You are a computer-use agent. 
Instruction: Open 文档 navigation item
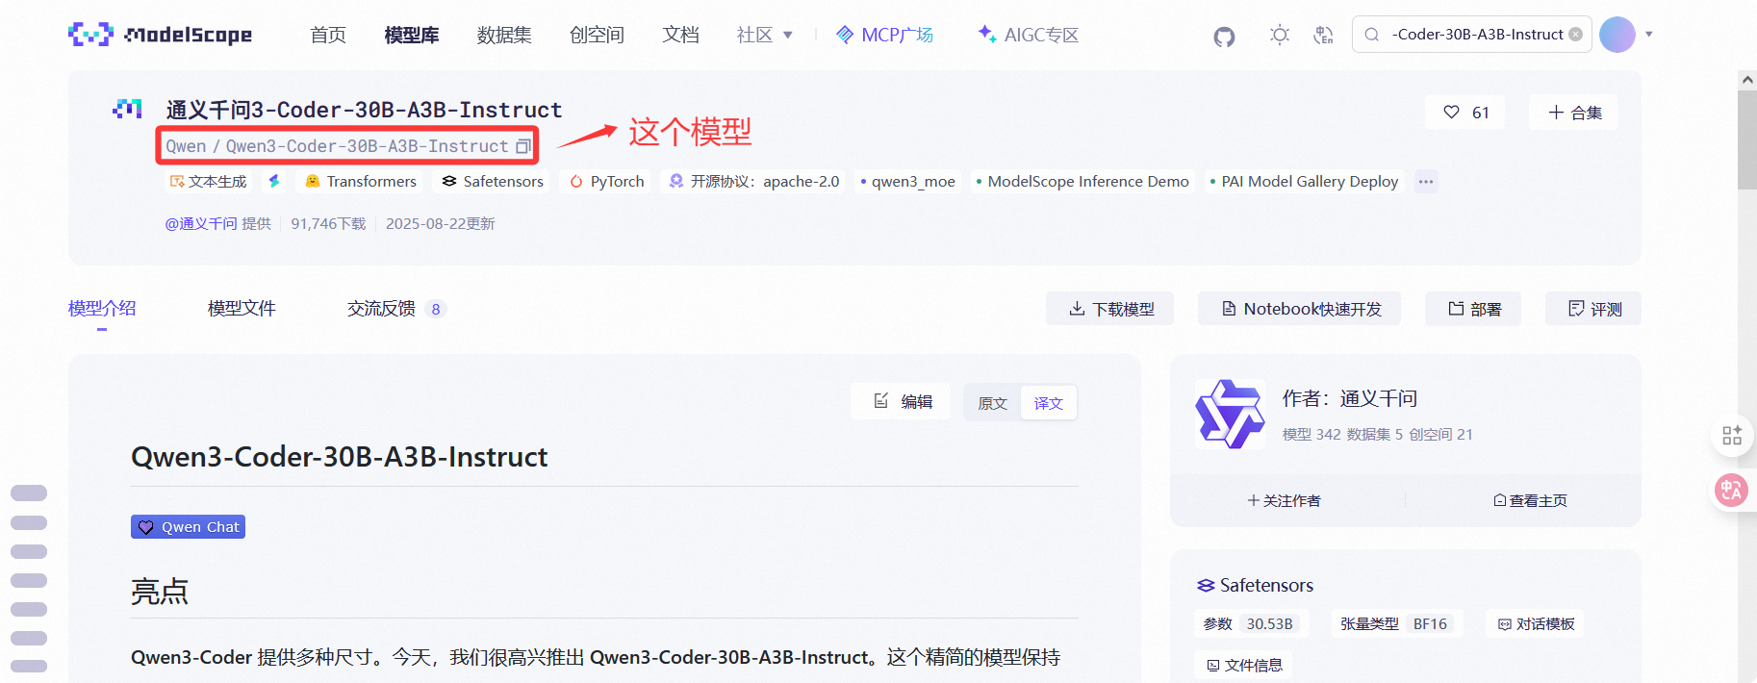[680, 35]
